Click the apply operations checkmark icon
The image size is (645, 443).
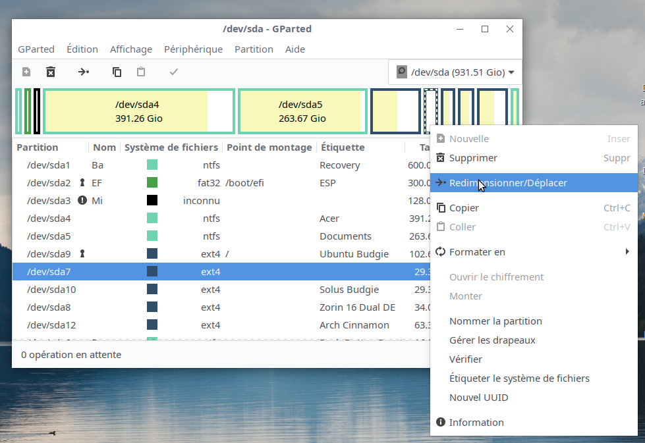coord(174,72)
